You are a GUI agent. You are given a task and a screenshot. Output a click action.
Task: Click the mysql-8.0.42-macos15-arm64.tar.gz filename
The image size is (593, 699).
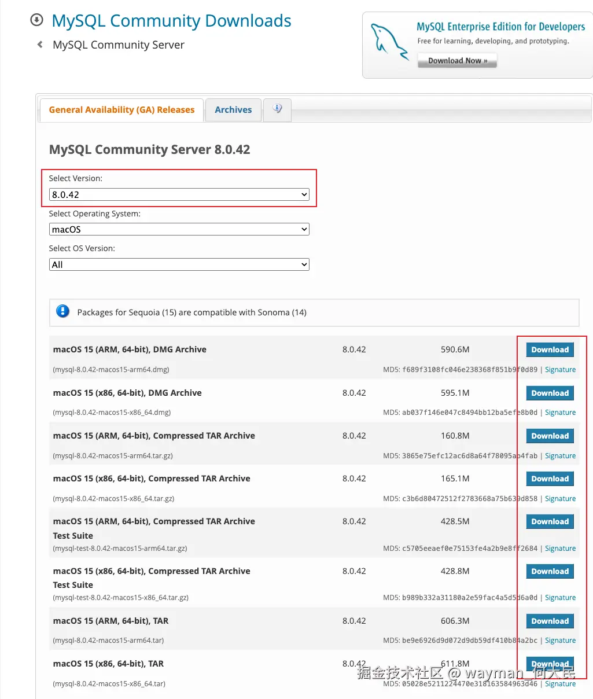(113, 456)
